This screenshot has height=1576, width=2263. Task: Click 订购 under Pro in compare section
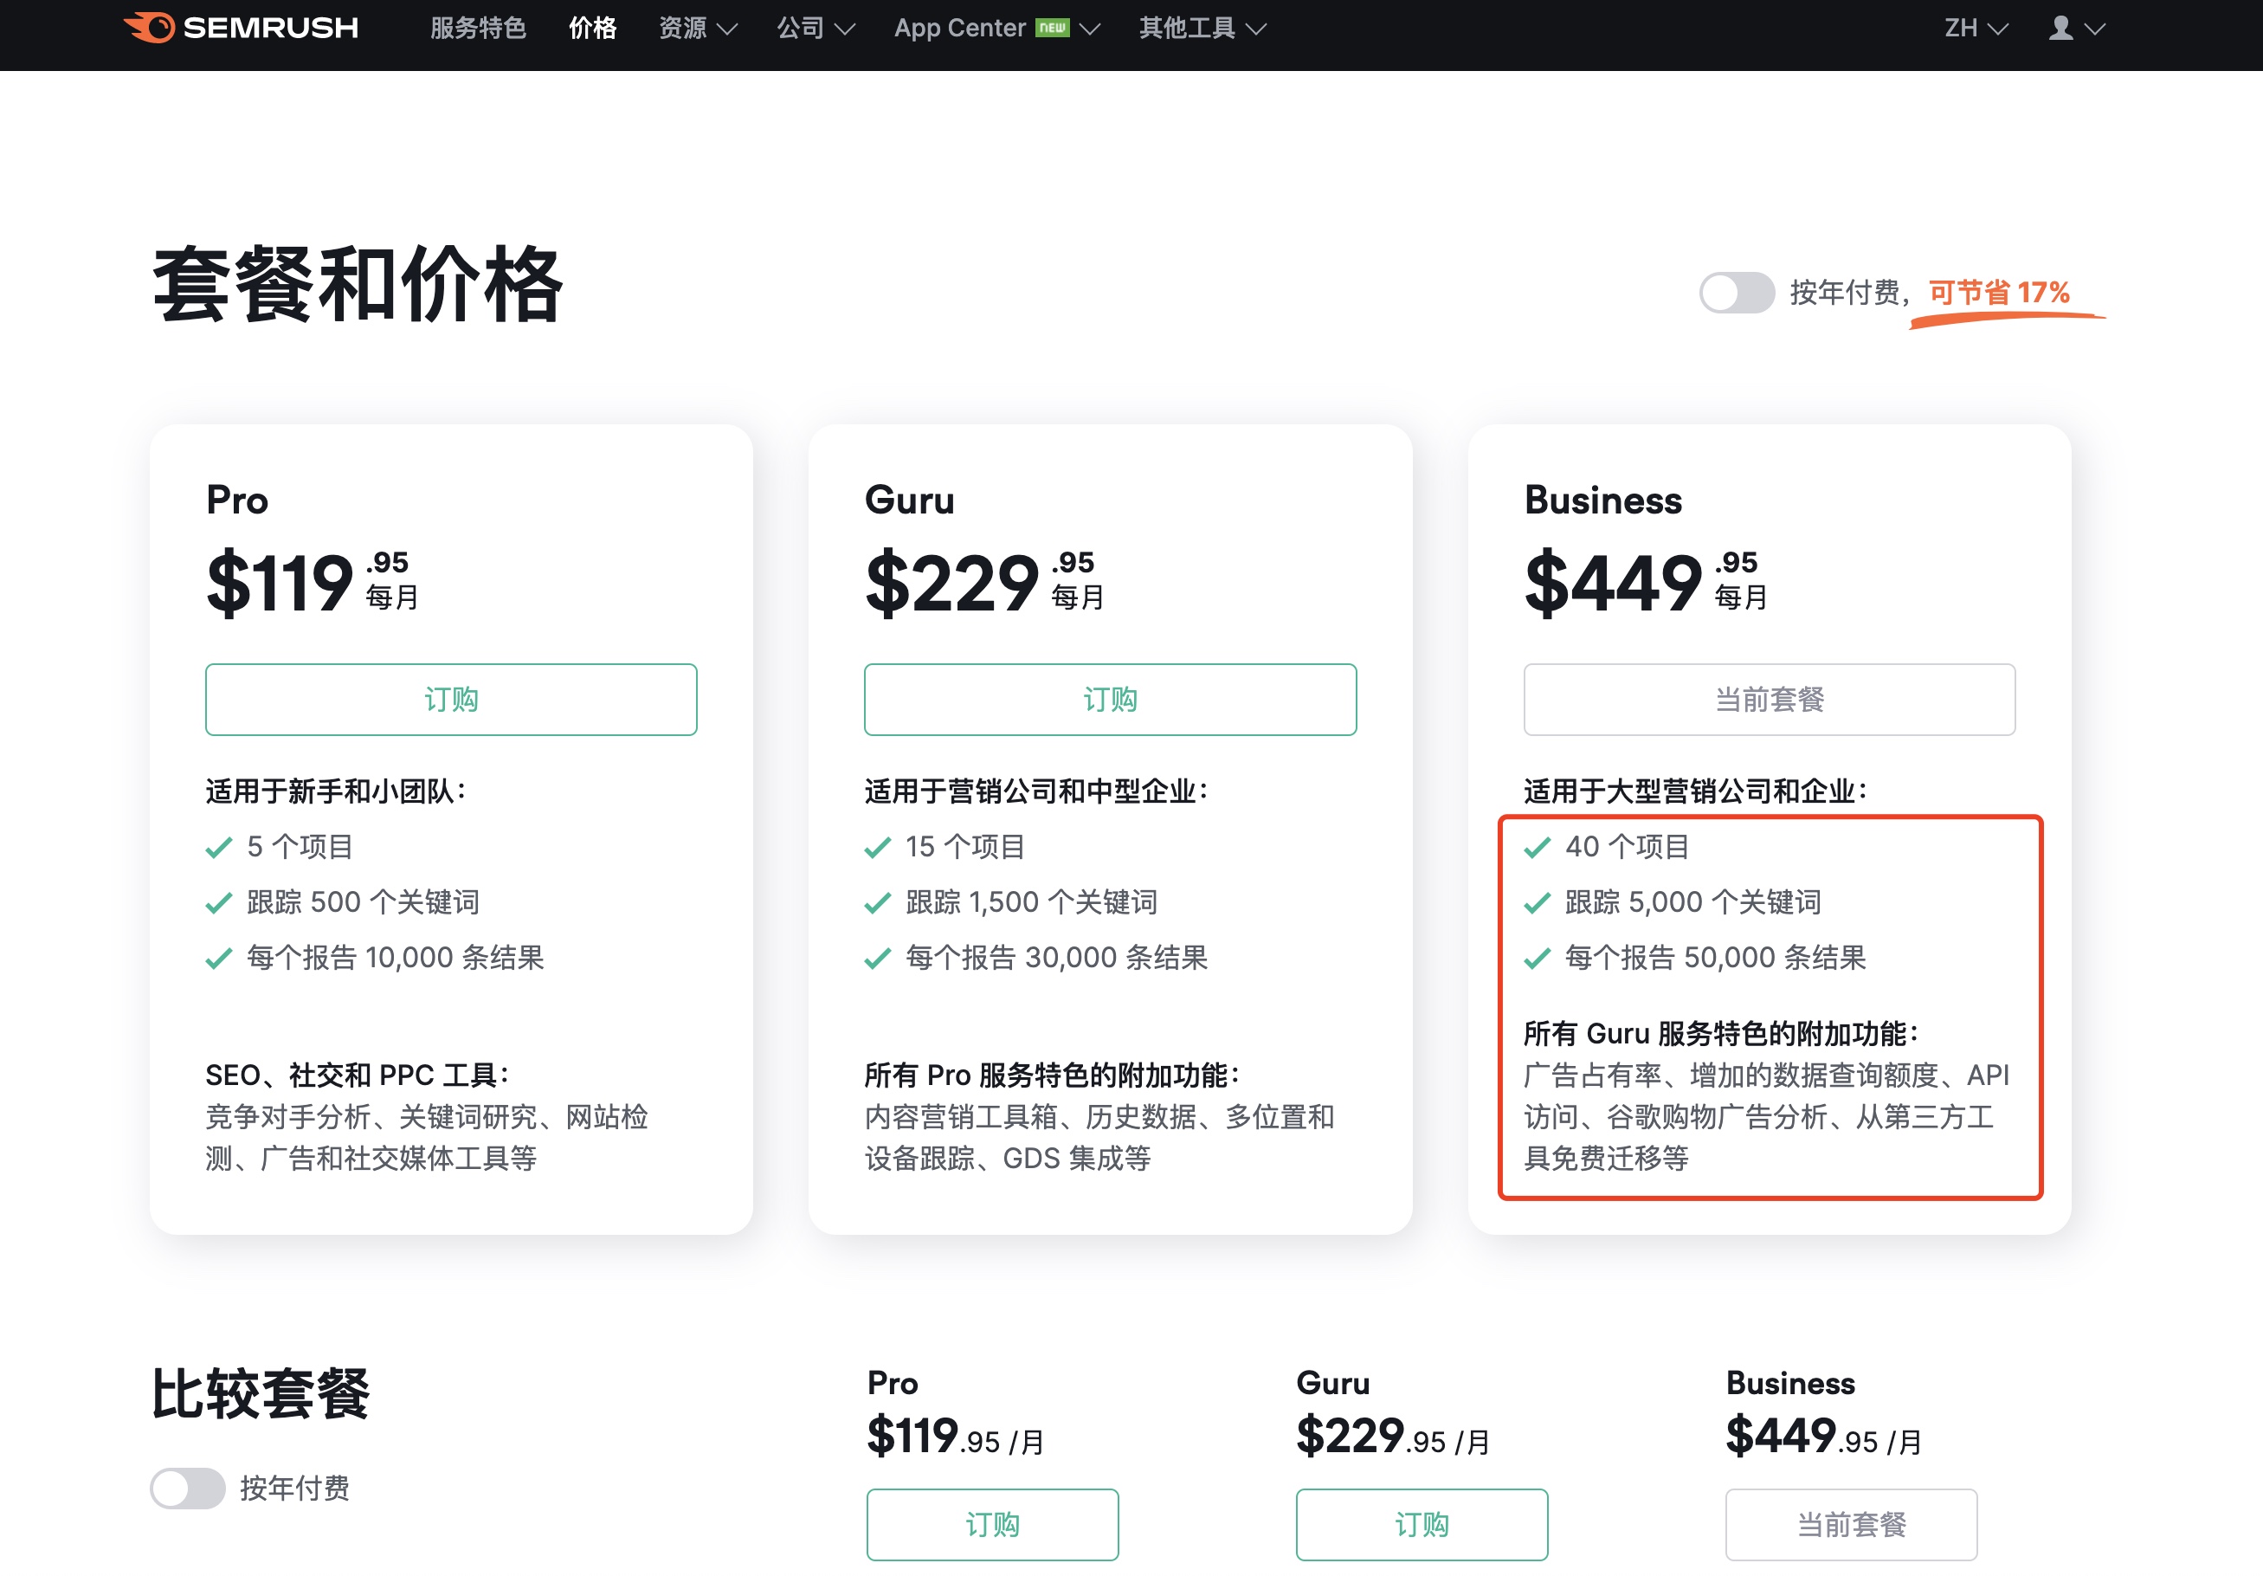(x=992, y=1524)
